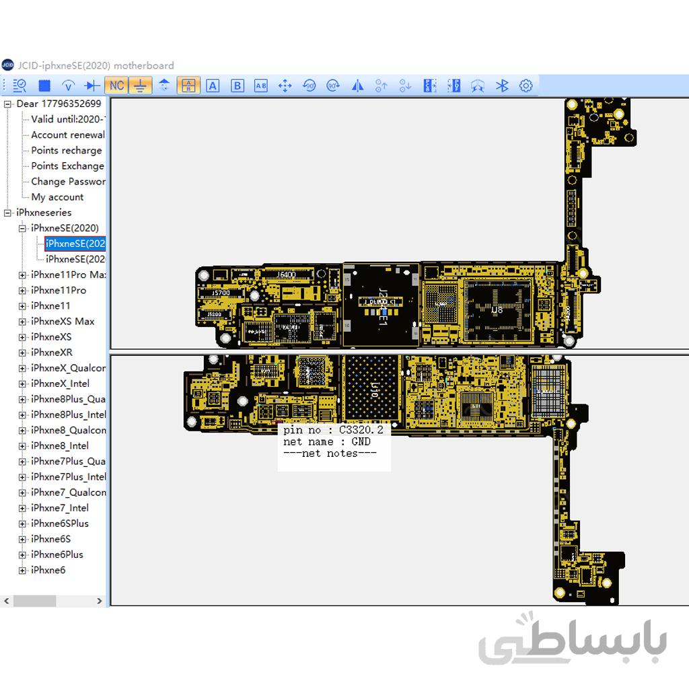Click the U10 chip on bottom board
The height and width of the screenshot is (689, 689).
tap(373, 388)
